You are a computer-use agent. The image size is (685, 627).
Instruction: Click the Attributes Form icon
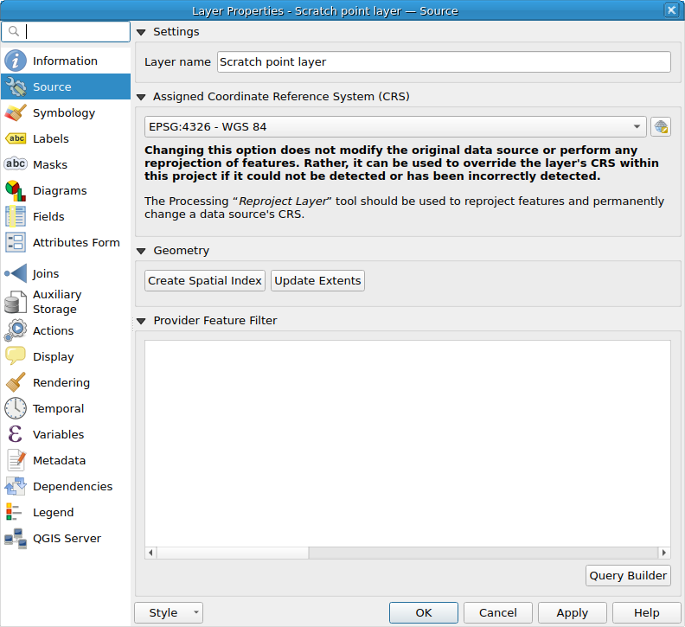pyautogui.click(x=16, y=243)
